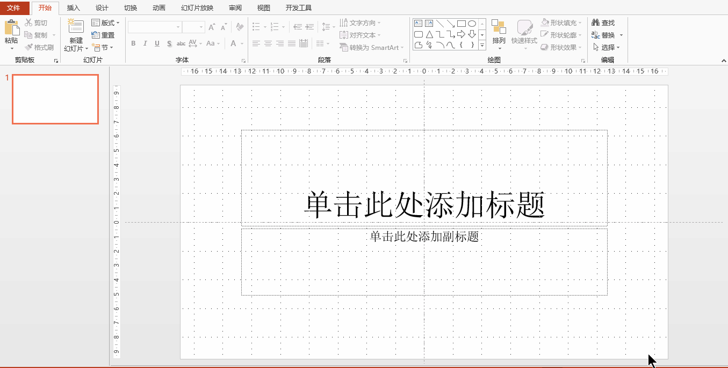Toggle underline formatting
Viewport: 728px width, 368px height.
157,43
